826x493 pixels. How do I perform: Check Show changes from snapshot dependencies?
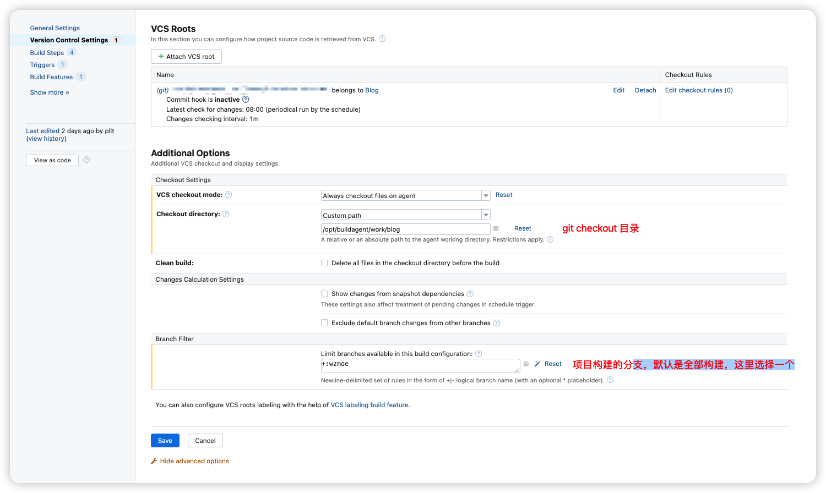pos(324,294)
